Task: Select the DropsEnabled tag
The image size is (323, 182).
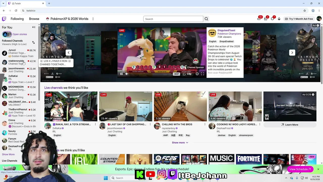Action: point(226,41)
